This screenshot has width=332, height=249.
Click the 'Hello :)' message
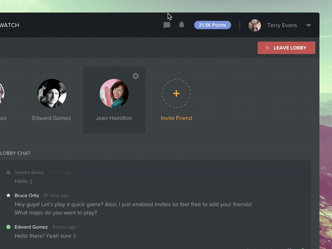point(23,181)
